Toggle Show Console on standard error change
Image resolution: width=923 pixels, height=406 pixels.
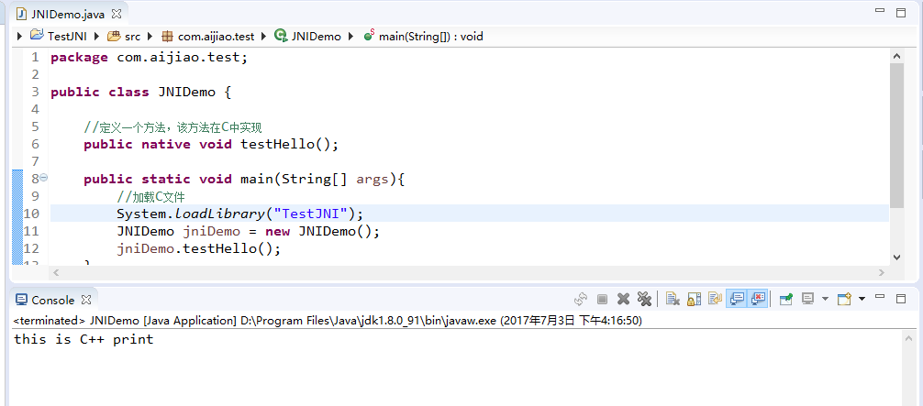click(758, 299)
